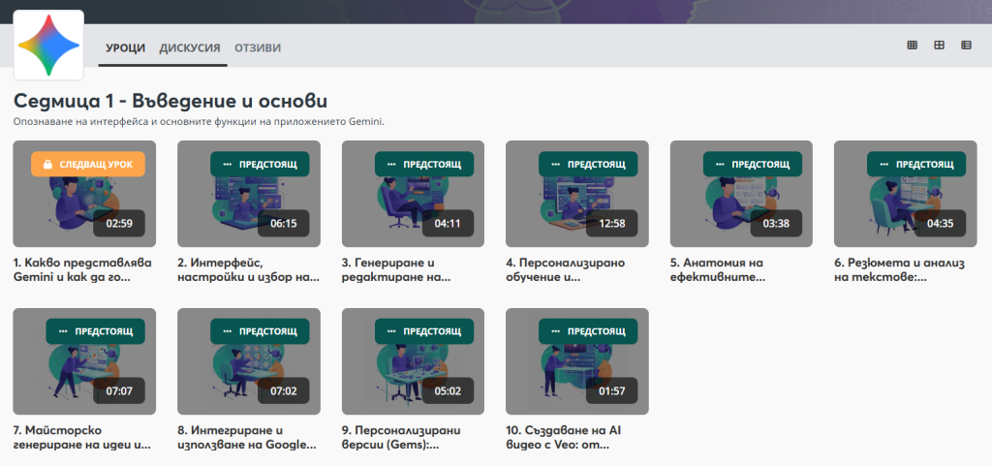Viewport: 992px width, 466px height.
Task: Click ПРЕДСТОЯЩ badge on lesson 3
Action: tap(424, 165)
